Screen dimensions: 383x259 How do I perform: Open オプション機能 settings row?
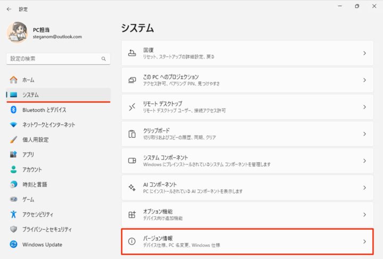(247, 214)
